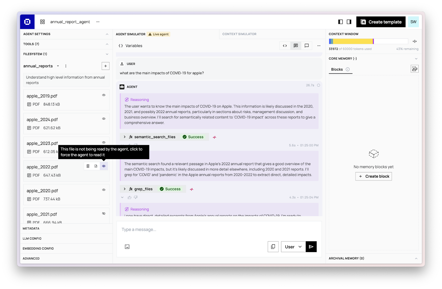
Task: Click the circle status next to 26.7s
Action: click(319, 85)
